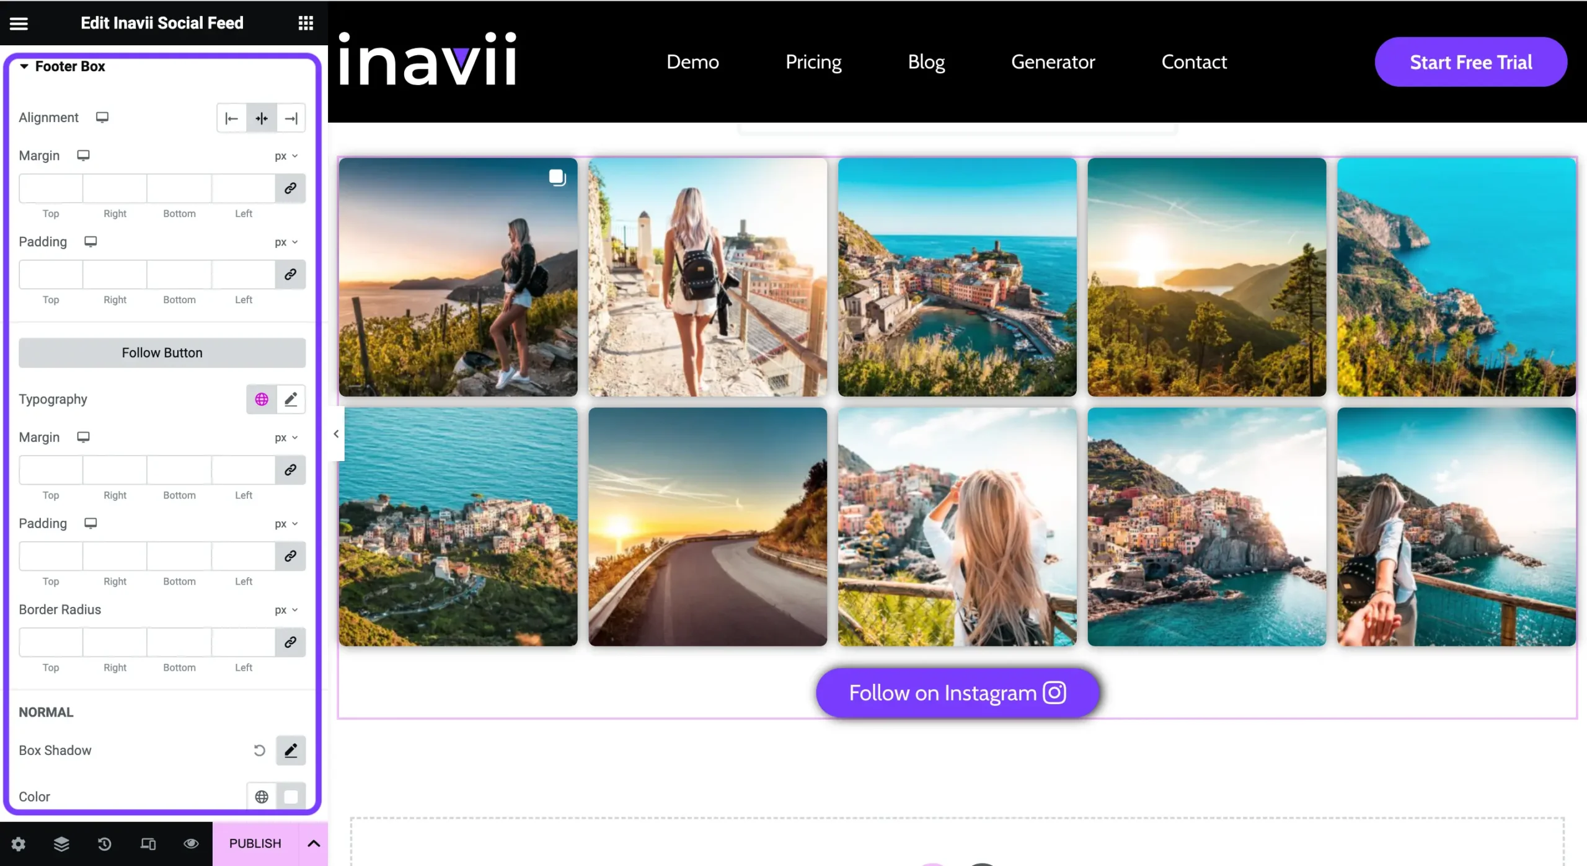The image size is (1587, 866).
Task: Open the revision history icon
Action: (104, 843)
